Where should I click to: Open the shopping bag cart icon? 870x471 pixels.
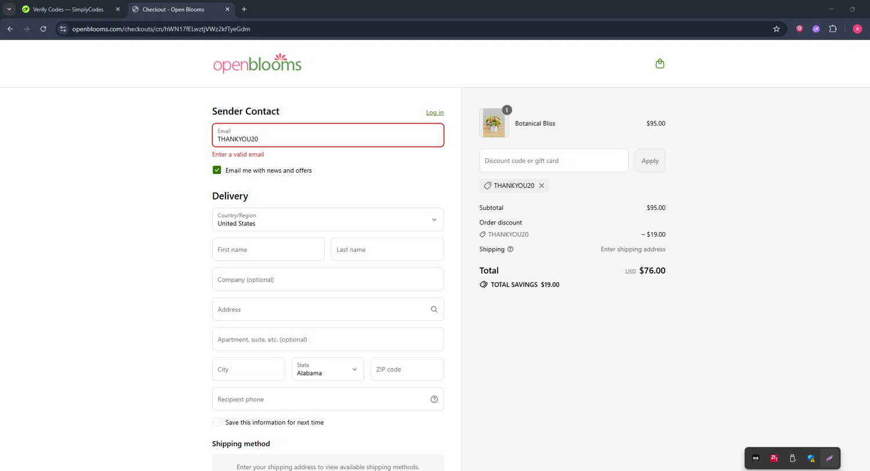(659, 64)
